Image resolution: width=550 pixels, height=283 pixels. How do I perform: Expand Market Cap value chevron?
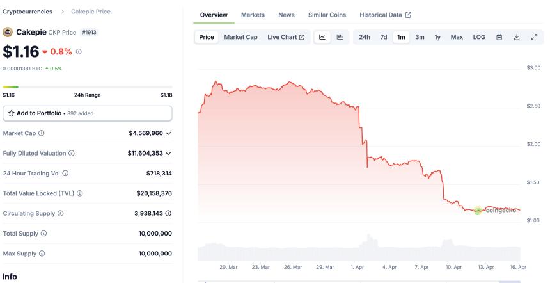[168, 133]
